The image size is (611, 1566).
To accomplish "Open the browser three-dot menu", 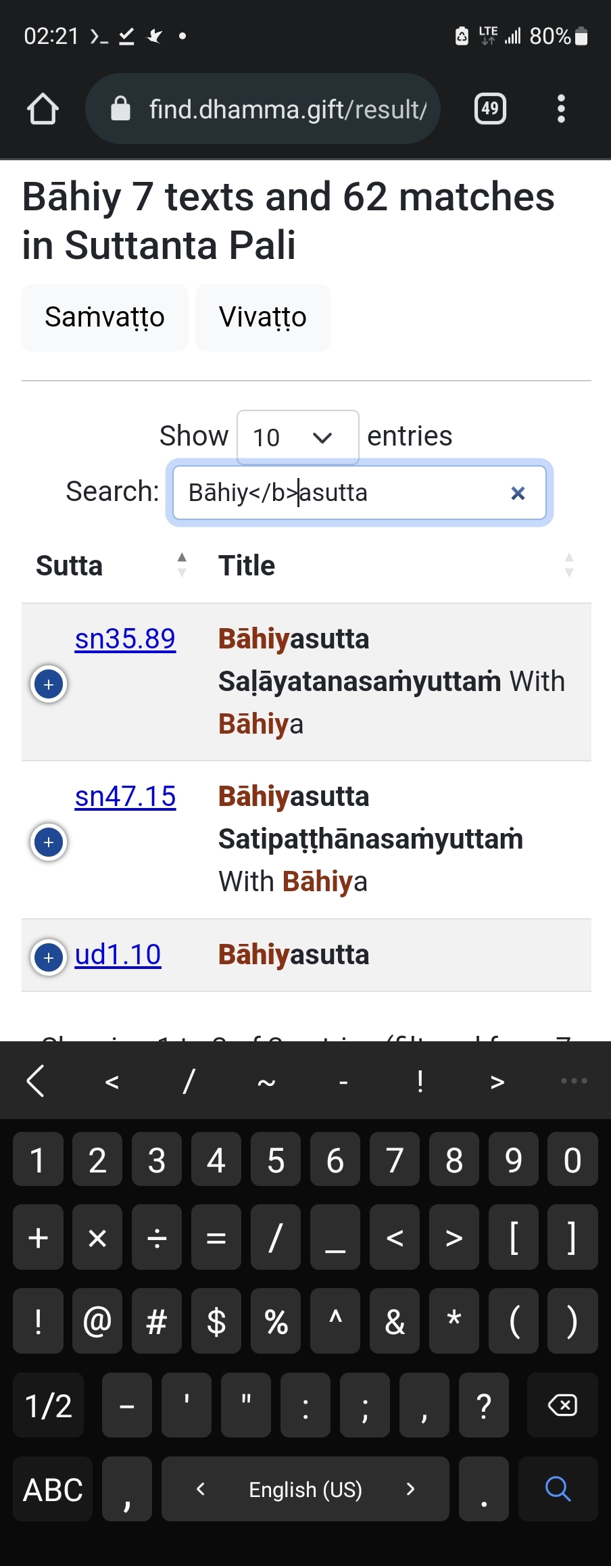I will coord(560,109).
